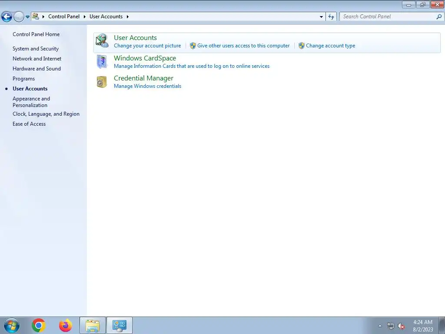Image resolution: width=445 pixels, height=334 pixels.
Task: Click Change account type link
Action: [x=330, y=46]
